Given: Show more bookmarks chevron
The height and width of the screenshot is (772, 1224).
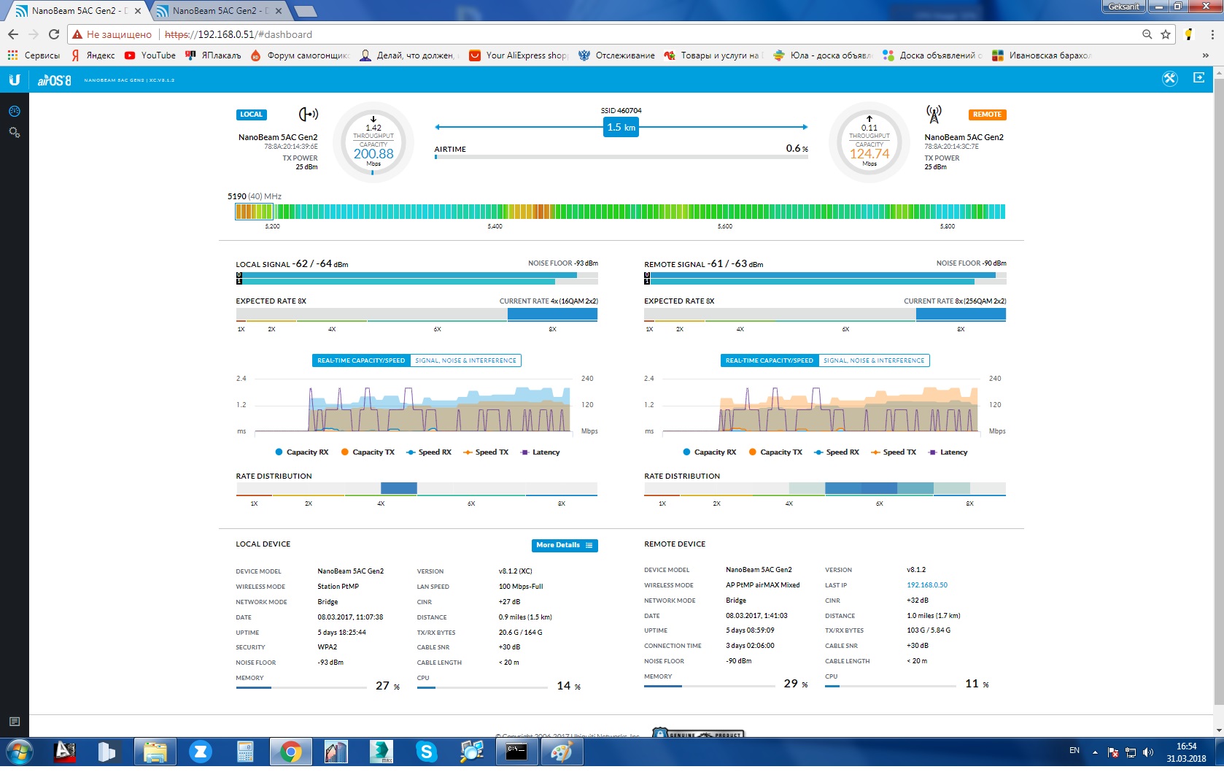Looking at the screenshot, I should pyautogui.click(x=1205, y=55).
